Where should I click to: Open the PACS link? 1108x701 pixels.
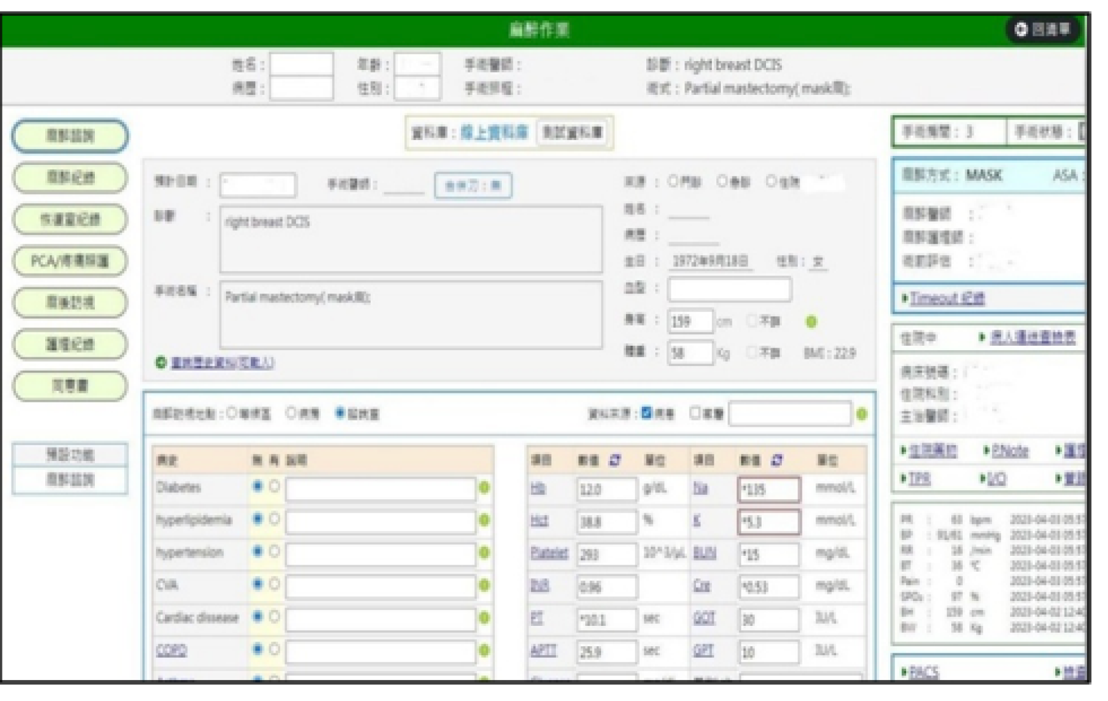pyautogui.click(x=924, y=672)
